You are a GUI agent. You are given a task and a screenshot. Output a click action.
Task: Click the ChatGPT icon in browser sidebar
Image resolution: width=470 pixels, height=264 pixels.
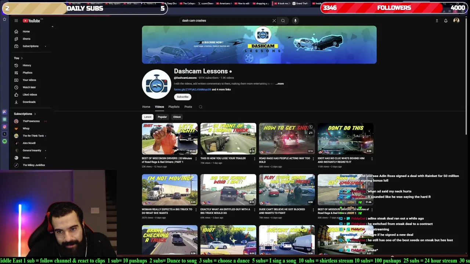click(x=4, y=120)
